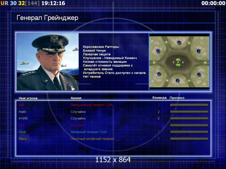This screenshot has height=169, width=226.
Task: Select start position 2 on the minimap
Action: click(199, 74)
